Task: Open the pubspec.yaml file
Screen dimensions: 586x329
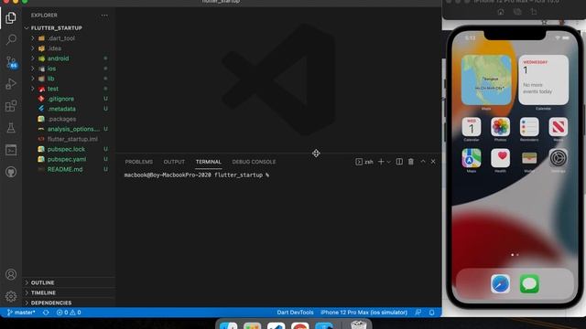Action: (x=67, y=159)
